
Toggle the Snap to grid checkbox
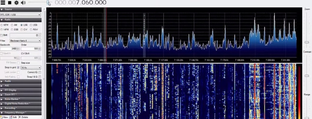(18, 68)
